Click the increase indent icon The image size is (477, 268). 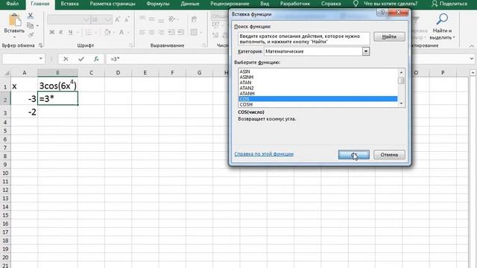(x=181, y=32)
